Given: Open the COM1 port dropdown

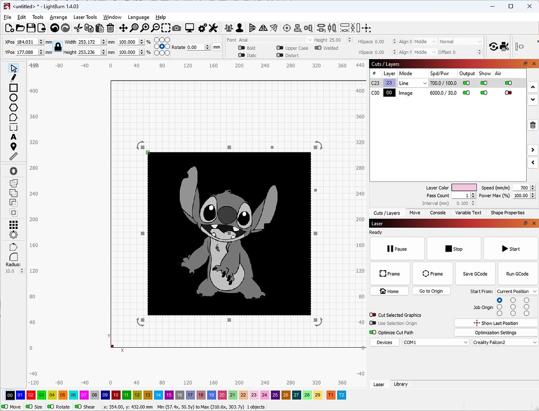Looking at the screenshot, I should click(x=435, y=342).
